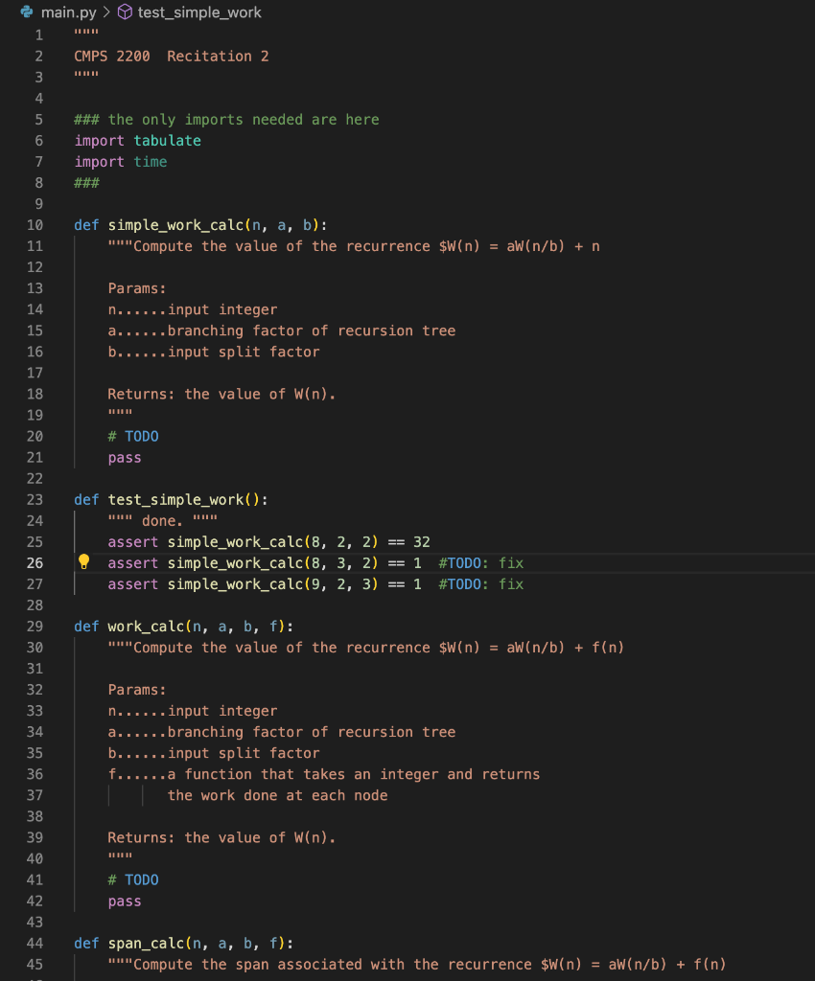The image size is (815, 981).
Task: Select test_simple_work breadcrumb symbol
Action: point(199,11)
